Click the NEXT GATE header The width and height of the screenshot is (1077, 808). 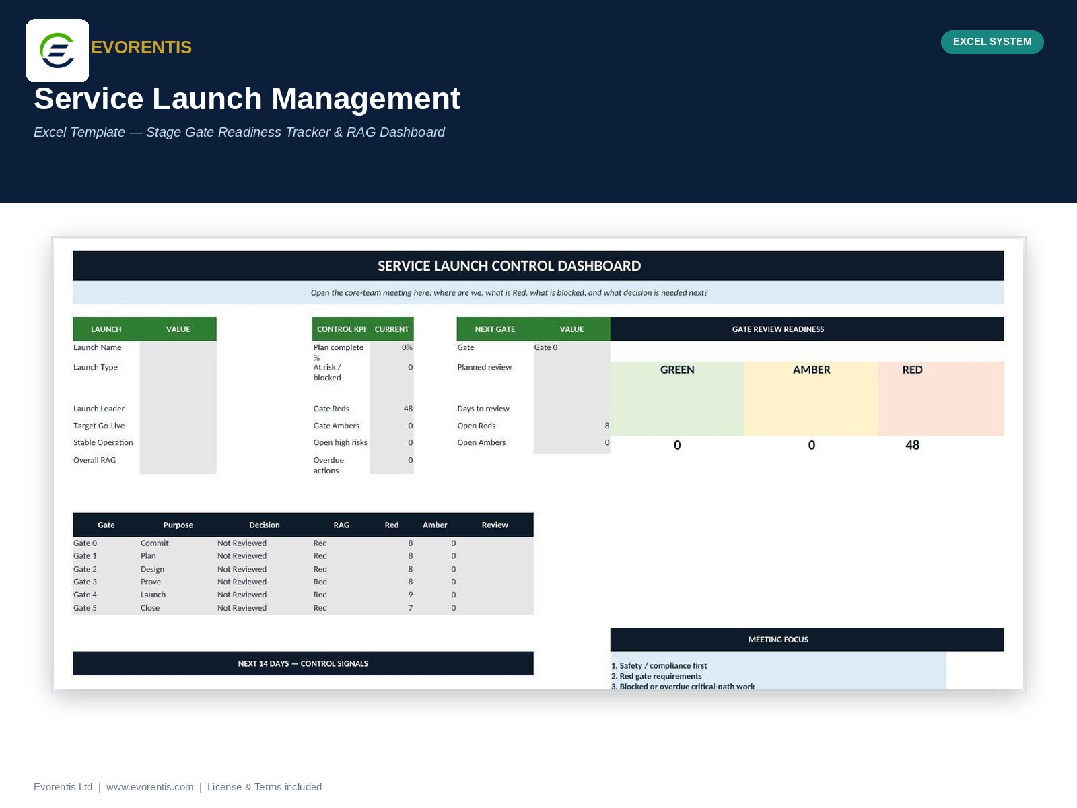(x=495, y=329)
